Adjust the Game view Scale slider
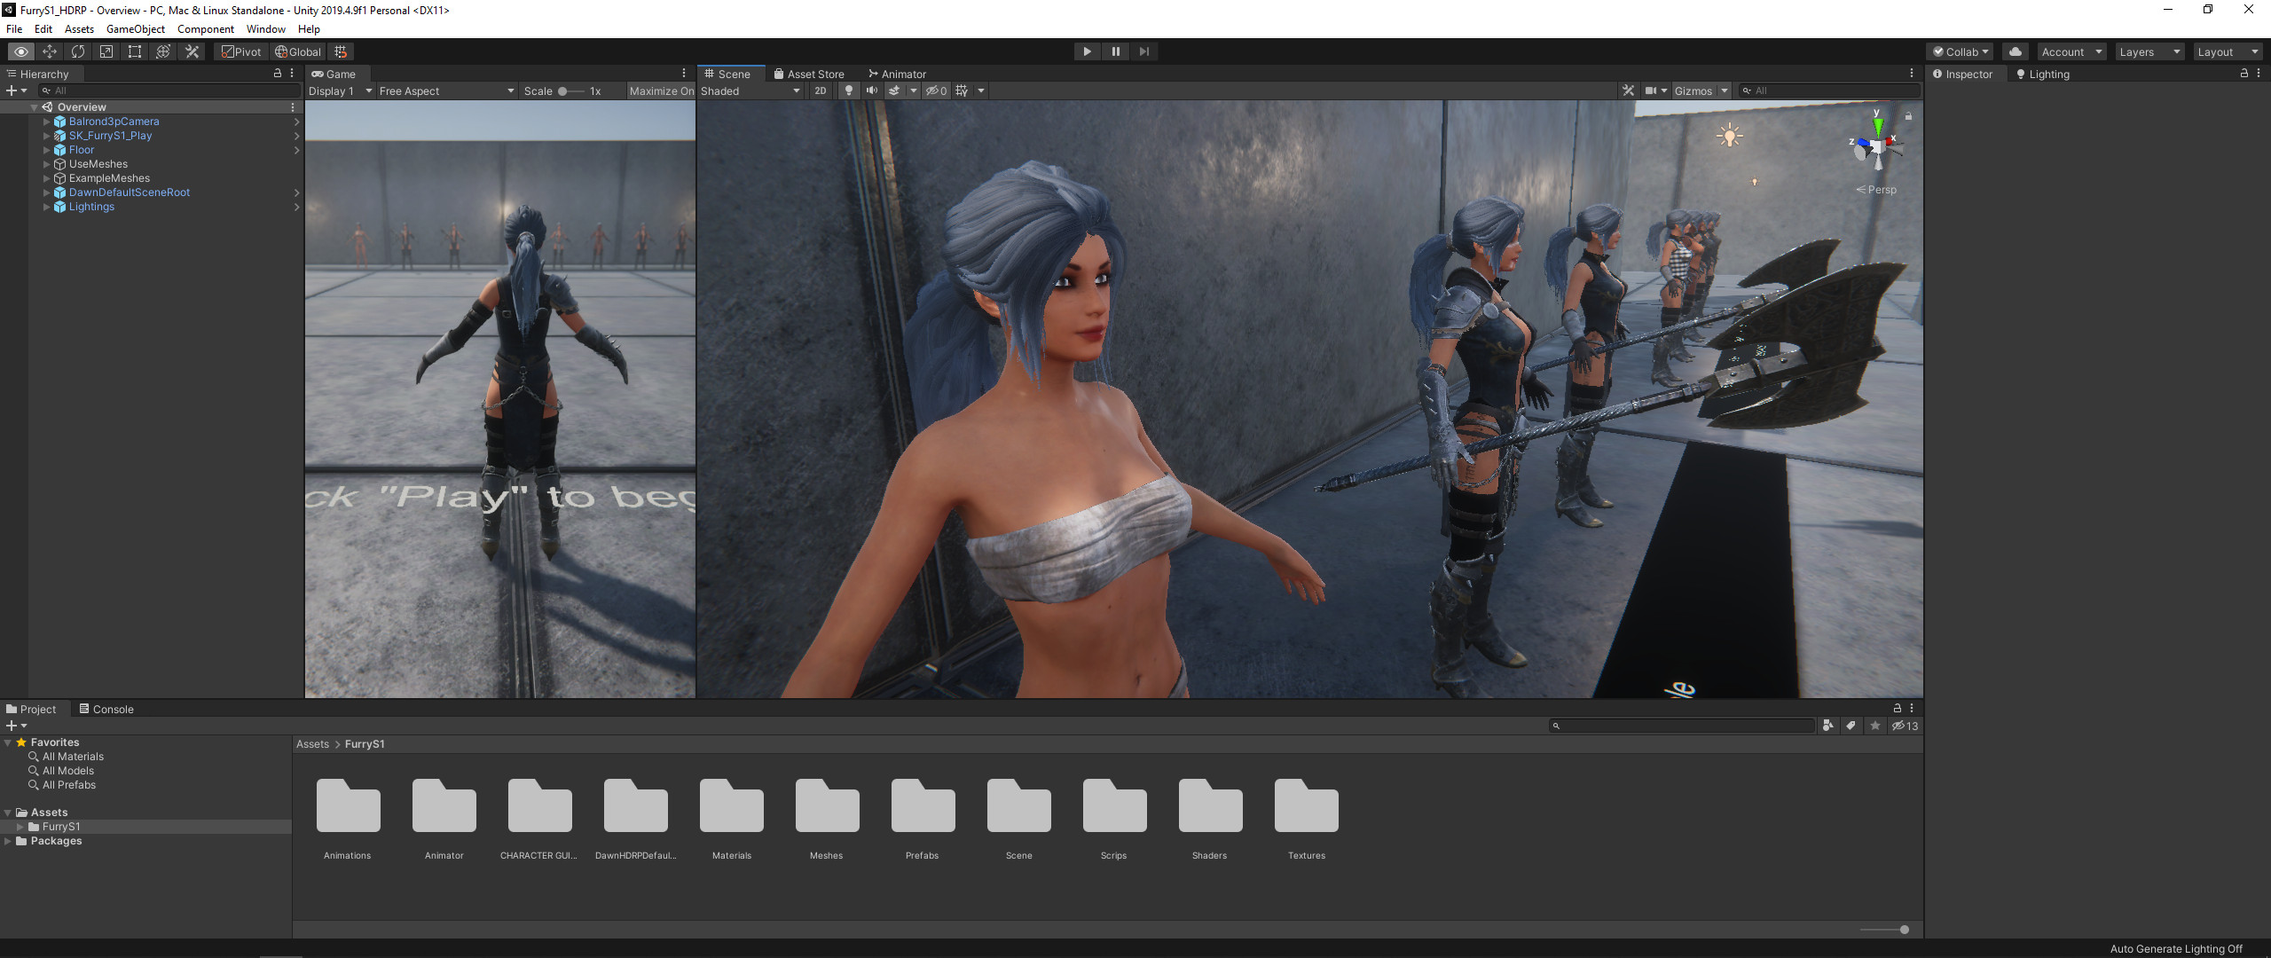Screen dimensions: 2271x958 tap(570, 90)
